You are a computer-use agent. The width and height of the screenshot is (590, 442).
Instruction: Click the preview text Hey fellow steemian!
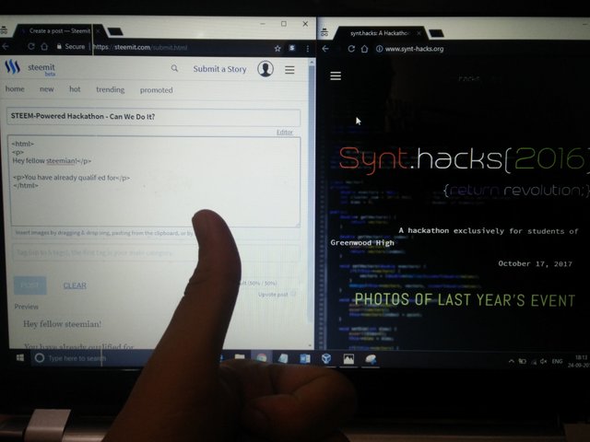[x=62, y=324]
